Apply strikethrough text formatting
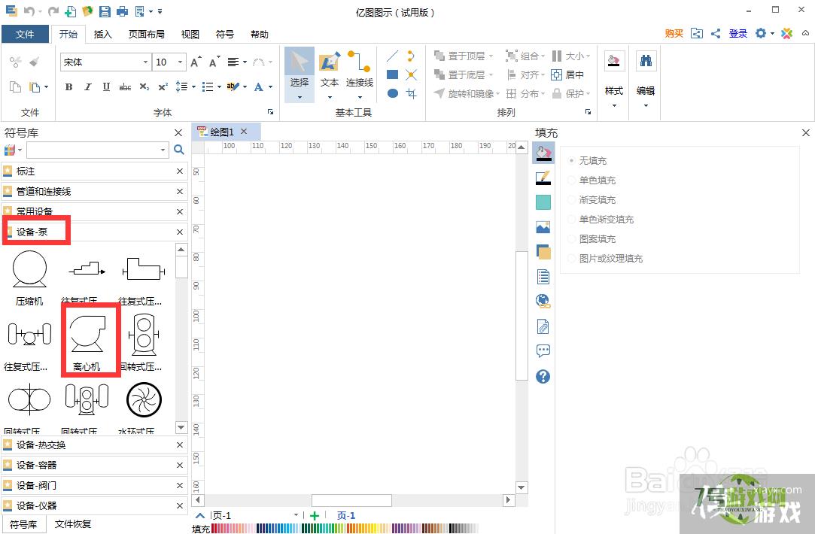815x534 pixels. point(125,86)
